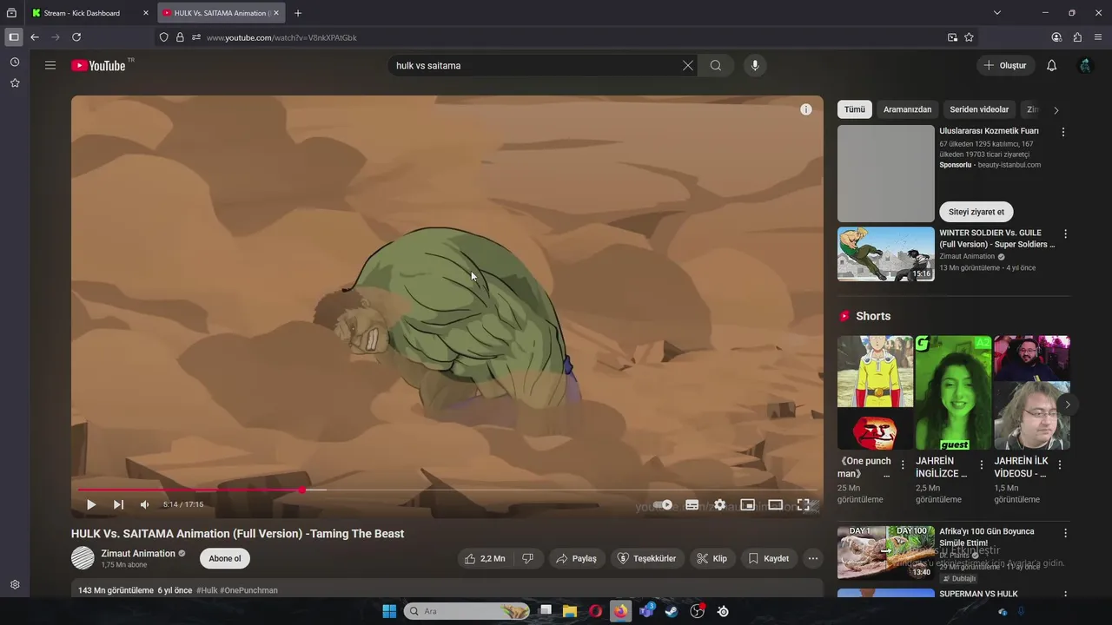Click the Paylaş share button
This screenshot has height=625, width=1112.
577,558
